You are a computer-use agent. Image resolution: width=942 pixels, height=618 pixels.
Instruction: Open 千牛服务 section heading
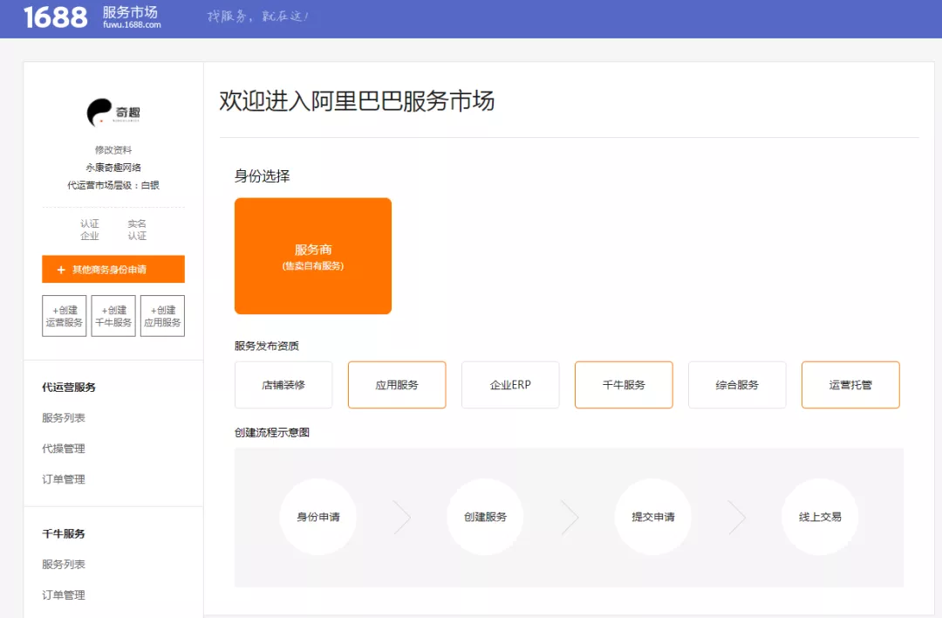(64, 534)
